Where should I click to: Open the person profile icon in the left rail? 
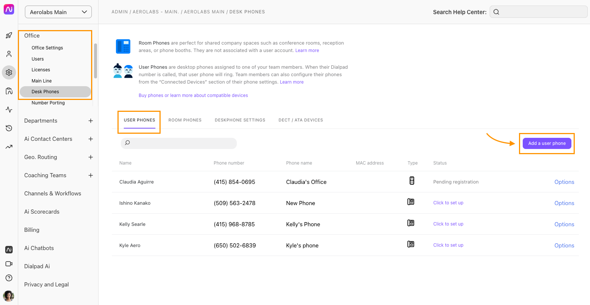click(9, 54)
